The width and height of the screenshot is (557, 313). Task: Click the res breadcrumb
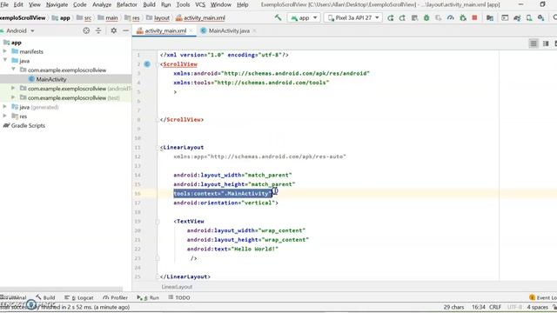(x=132, y=17)
